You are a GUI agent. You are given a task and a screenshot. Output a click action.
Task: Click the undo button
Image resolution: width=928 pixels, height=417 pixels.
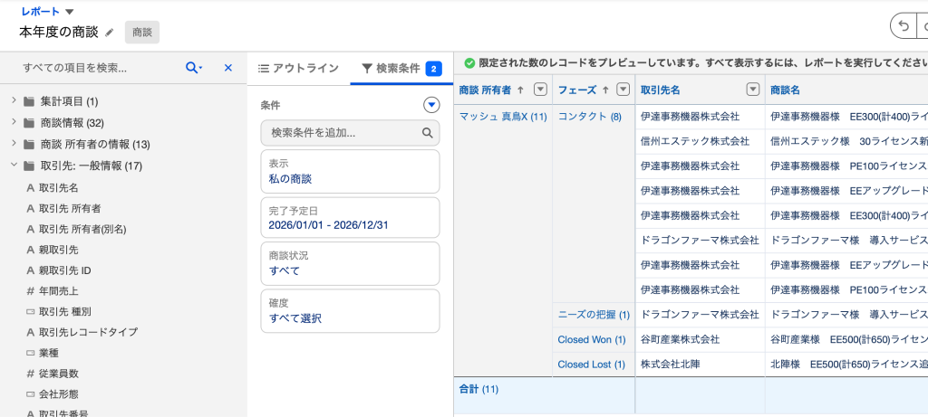(x=904, y=26)
